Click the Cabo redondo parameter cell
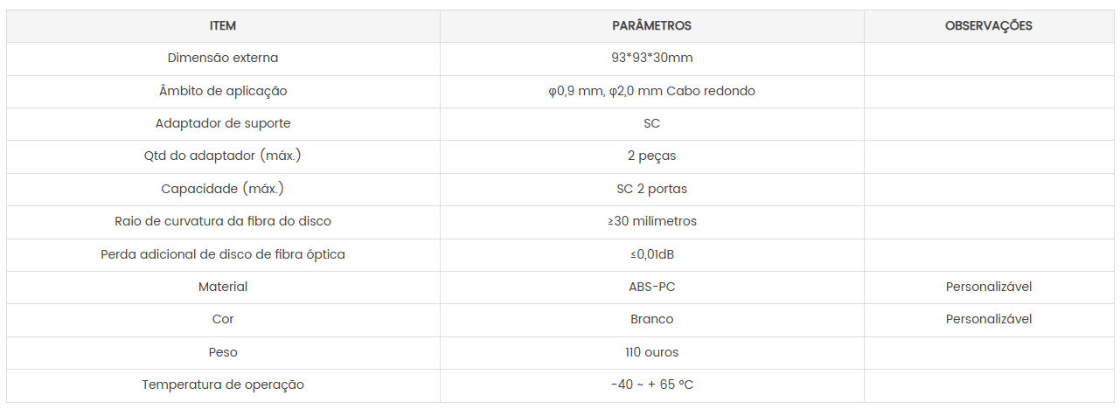 (651, 91)
